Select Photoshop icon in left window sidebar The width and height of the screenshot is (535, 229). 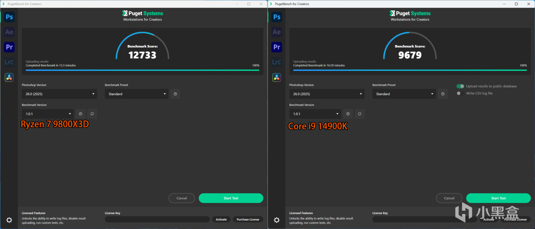point(9,17)
